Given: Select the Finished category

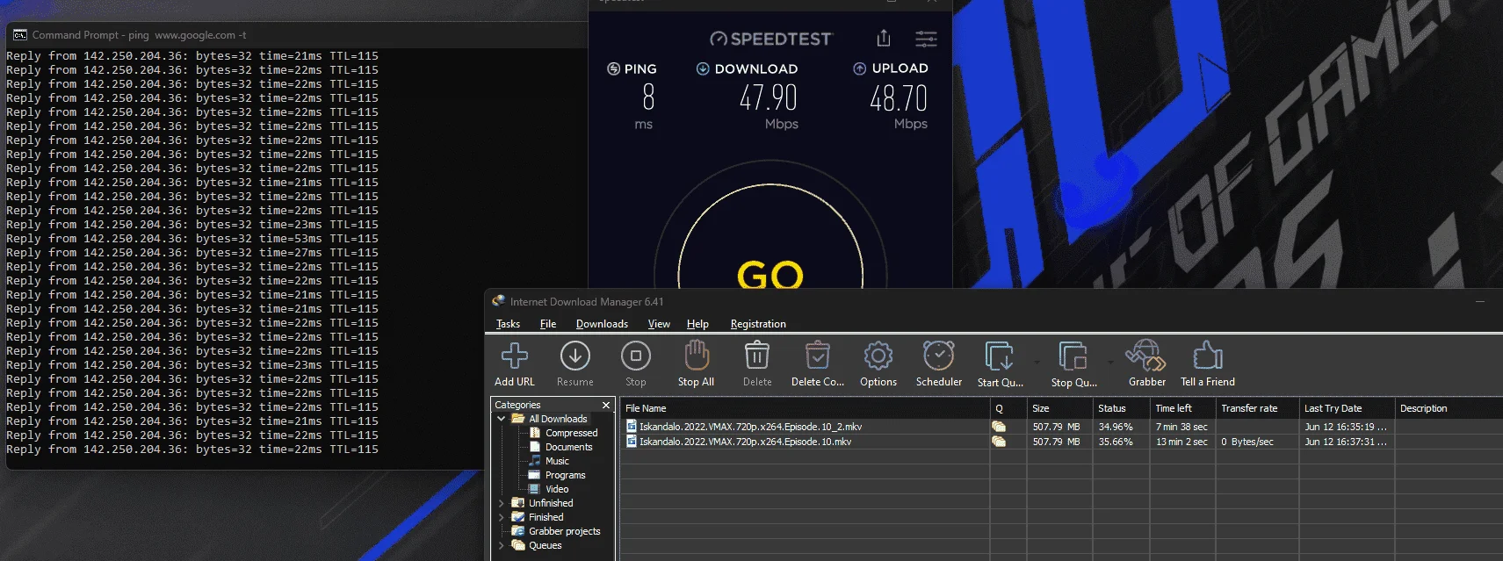Looking at the screenshot, I should click(546, 517).
